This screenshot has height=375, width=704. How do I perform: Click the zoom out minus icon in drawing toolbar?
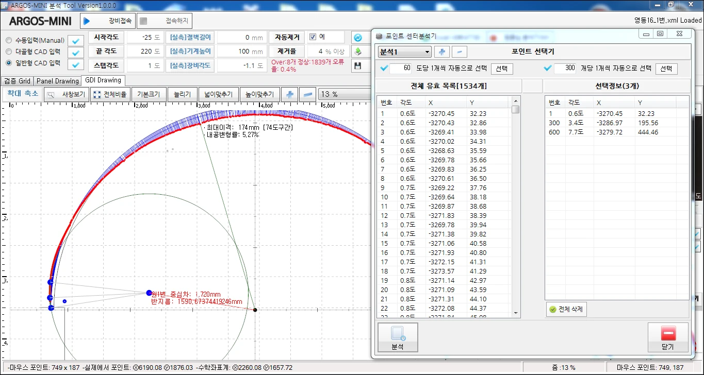coord(308,94)
